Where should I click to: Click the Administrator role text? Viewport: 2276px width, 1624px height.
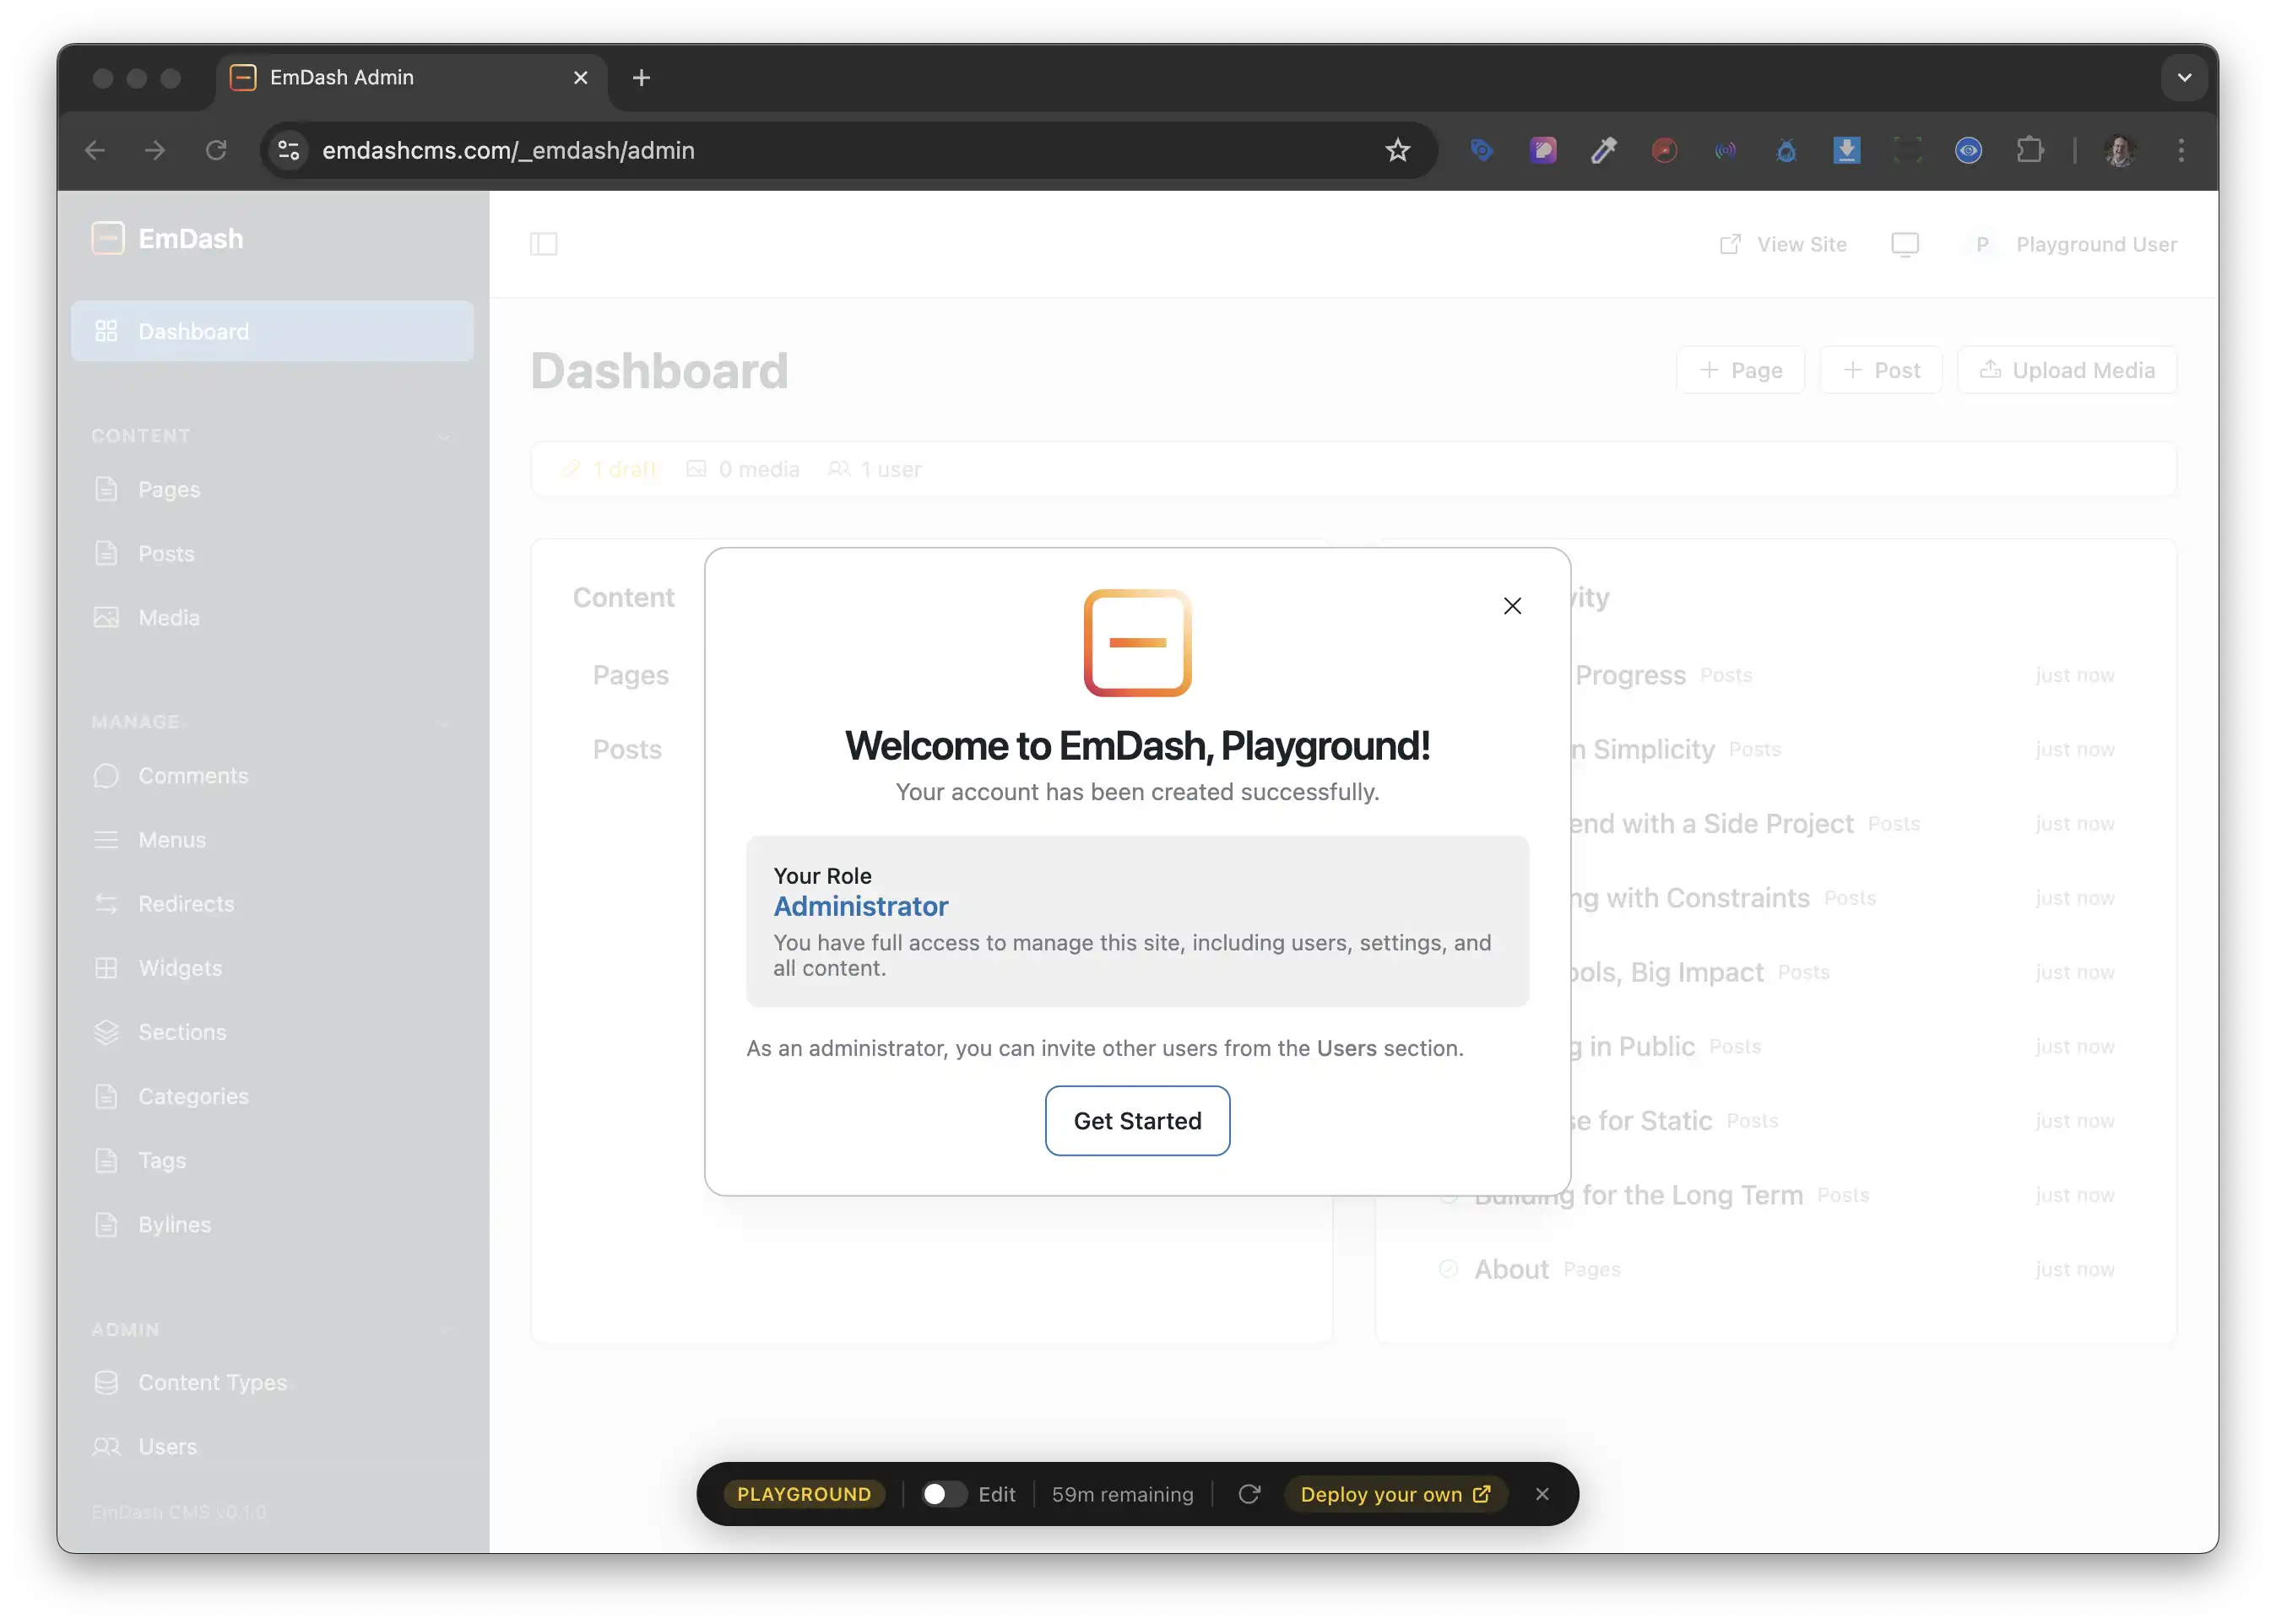point(860,906)
